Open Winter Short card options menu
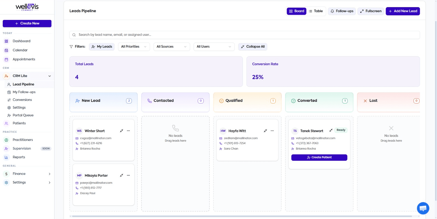The width and height of the screenshot is (437, 219). [128, 131]
